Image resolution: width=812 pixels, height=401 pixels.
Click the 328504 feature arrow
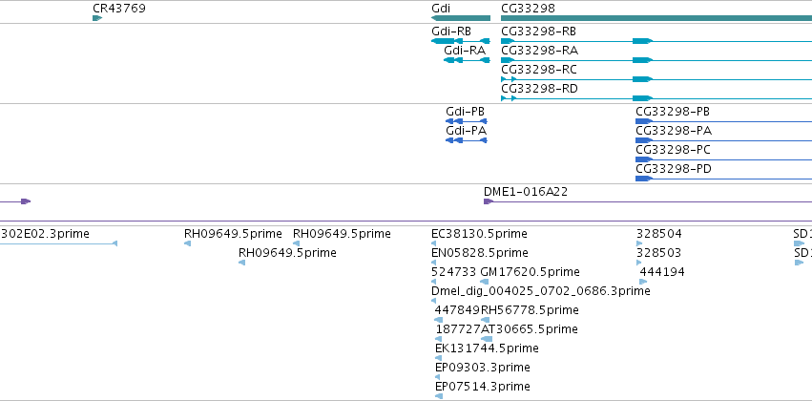[639, 243]
